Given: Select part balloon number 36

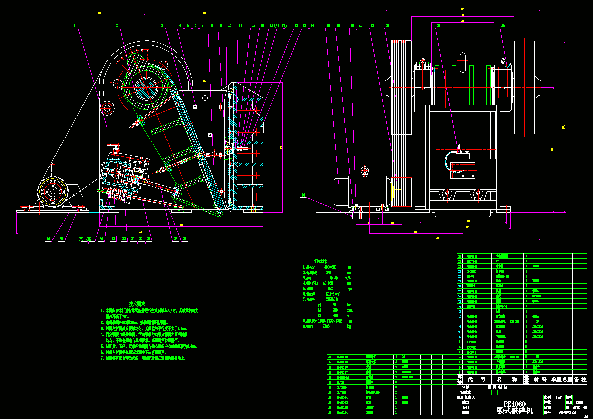Looking at the screenshot, I should coord(48,239).
